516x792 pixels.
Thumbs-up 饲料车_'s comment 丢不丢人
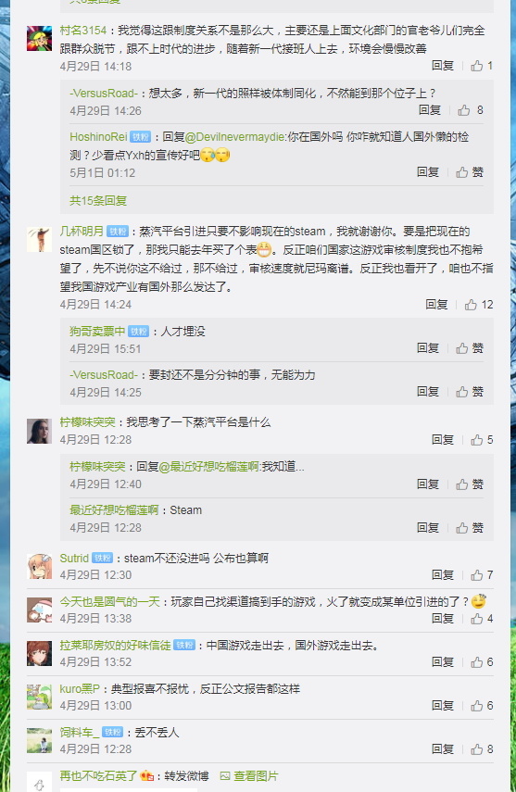coord(482,749)
